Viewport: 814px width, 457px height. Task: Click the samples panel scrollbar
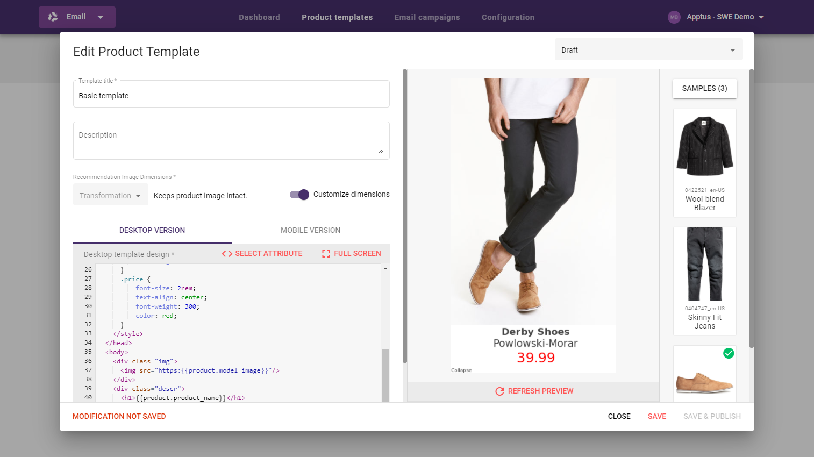(752, 209)
